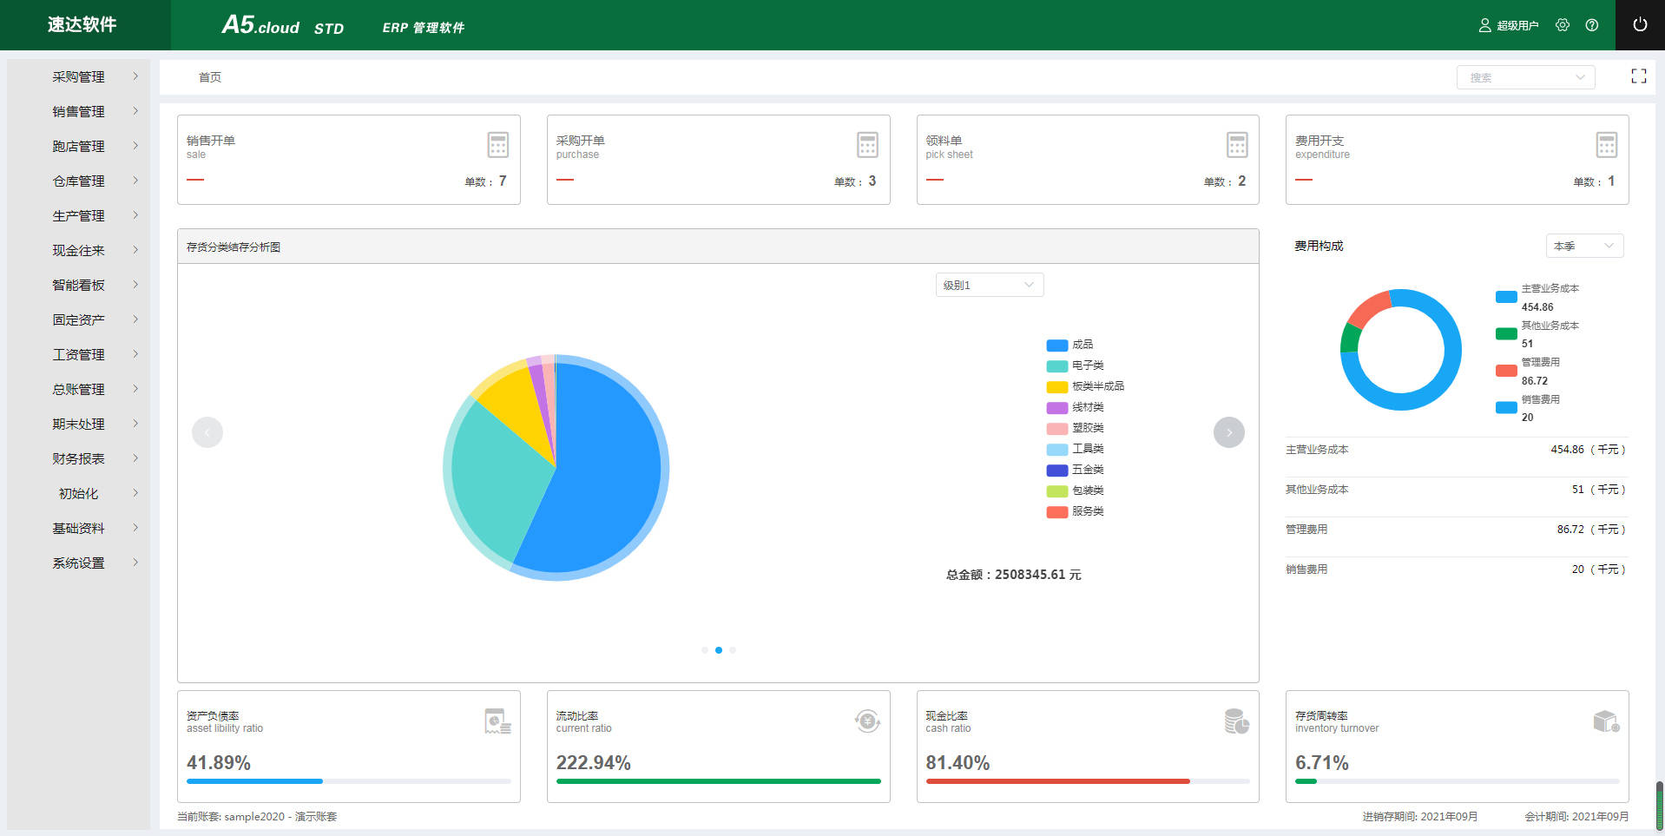The height and width of the screenshot is (836, 1665).
Task: Open the 级别1 level dropdown
Action: coord(989,285)
